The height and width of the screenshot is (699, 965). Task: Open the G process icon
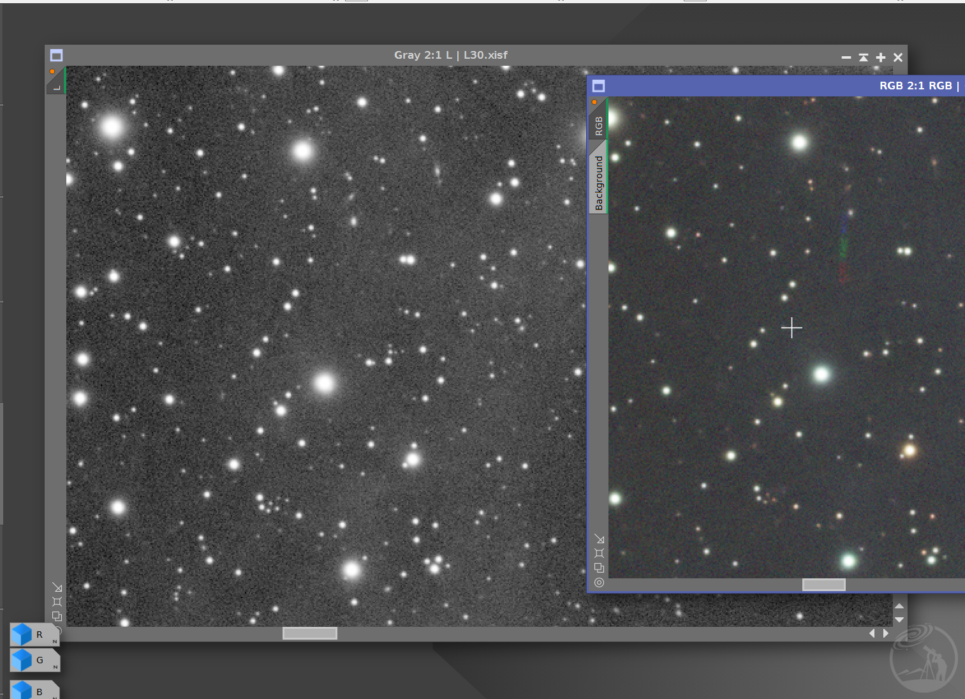click(x=34, y=660)
